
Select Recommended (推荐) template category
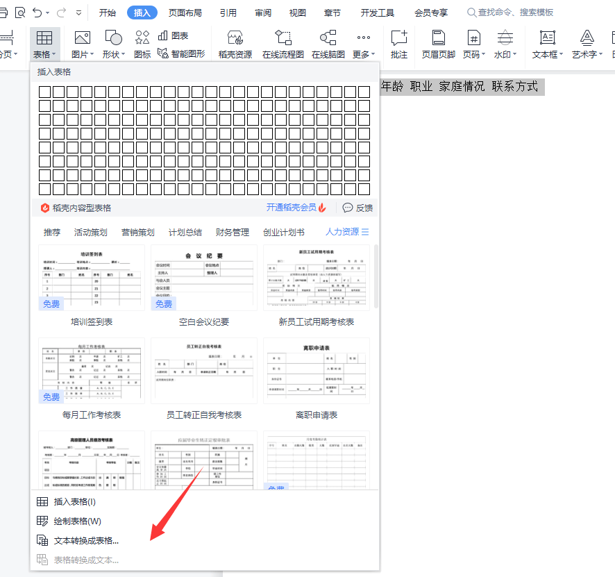52,232
